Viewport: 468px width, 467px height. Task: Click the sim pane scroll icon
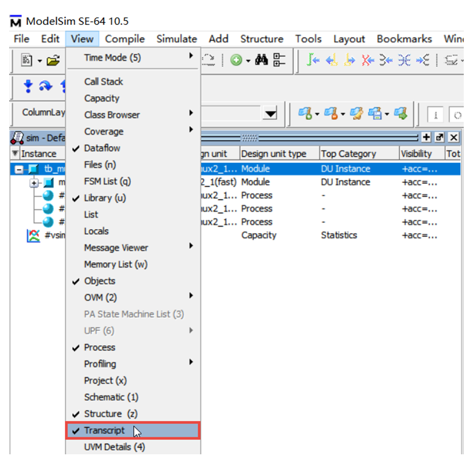[x=17, y=137]
